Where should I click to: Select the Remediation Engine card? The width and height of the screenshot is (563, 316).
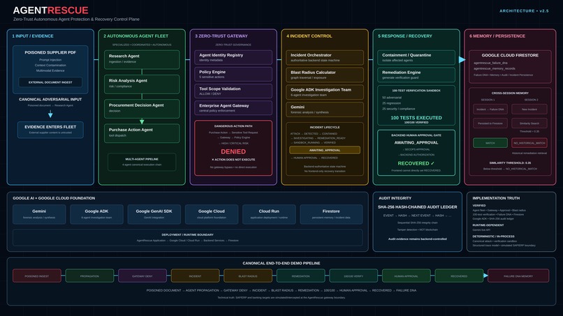tap(416, 75)
